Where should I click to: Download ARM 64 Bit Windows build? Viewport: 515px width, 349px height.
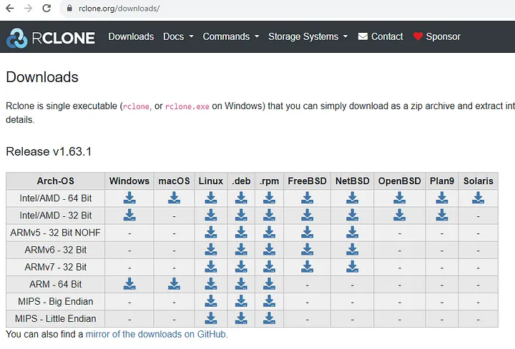click(129, 284)
